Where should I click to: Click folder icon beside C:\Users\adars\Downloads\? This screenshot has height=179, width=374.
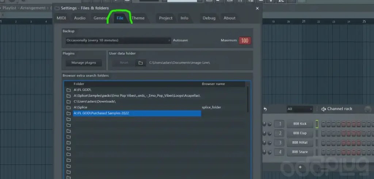pos(68,102)
